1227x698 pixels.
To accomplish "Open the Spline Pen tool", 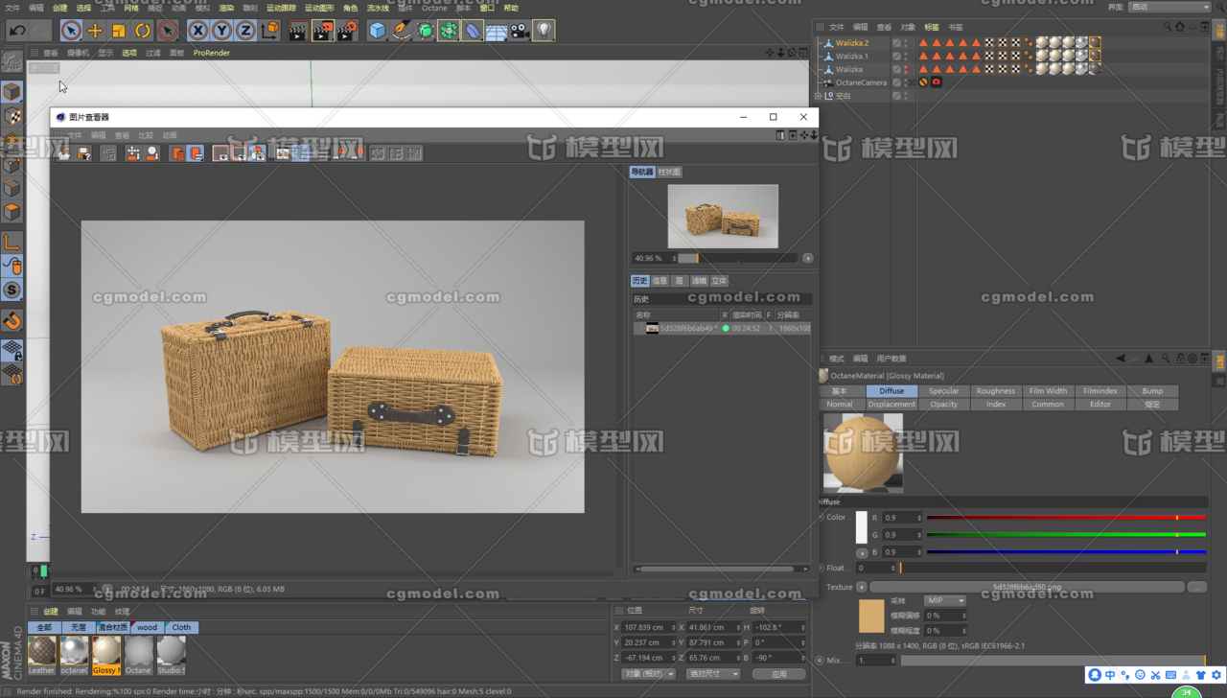I will point(402,31).
